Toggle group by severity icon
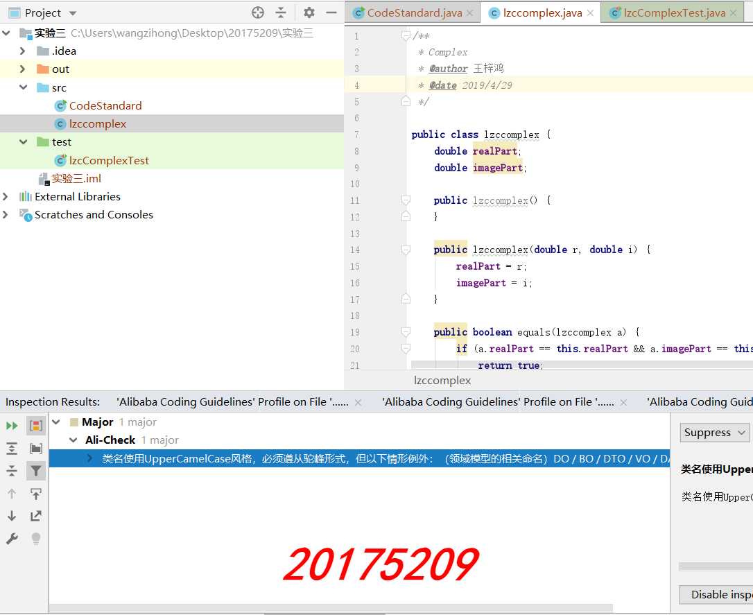 (x=36, y=426)
